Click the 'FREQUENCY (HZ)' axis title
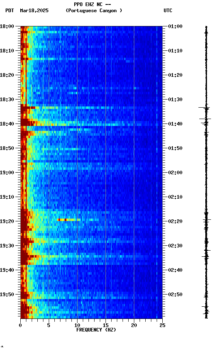The height and width of the screenshot is (351, 224). 96,330
